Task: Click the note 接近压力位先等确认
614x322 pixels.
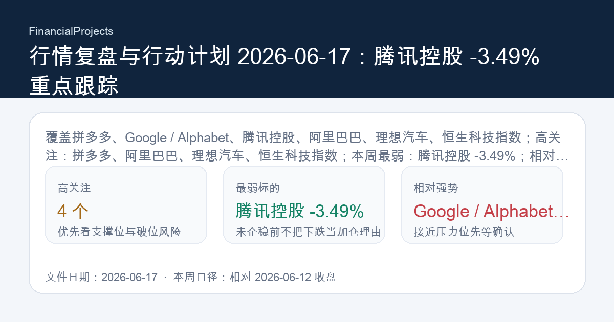Action: (x=464, y=232)
